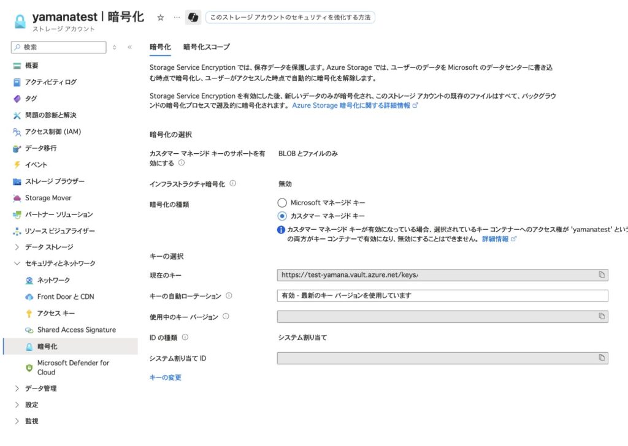Click the sidebar 検索 search field

tap(61, 47)
